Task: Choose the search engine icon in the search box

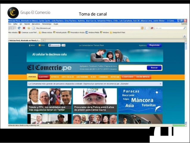Action: [x=152, y=28]
